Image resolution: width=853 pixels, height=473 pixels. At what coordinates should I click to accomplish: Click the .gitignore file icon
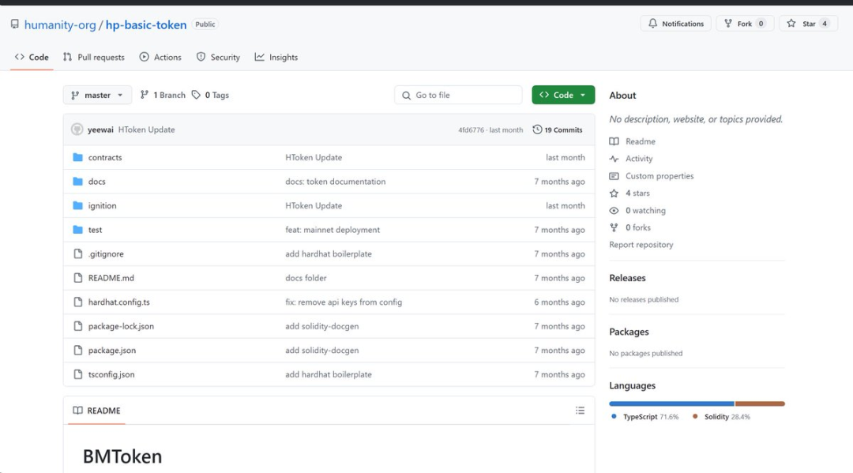click(x=77, y=254)
